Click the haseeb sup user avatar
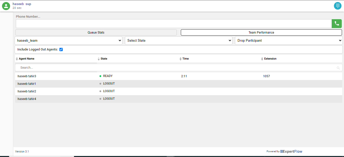 click(x=6, y=6)
